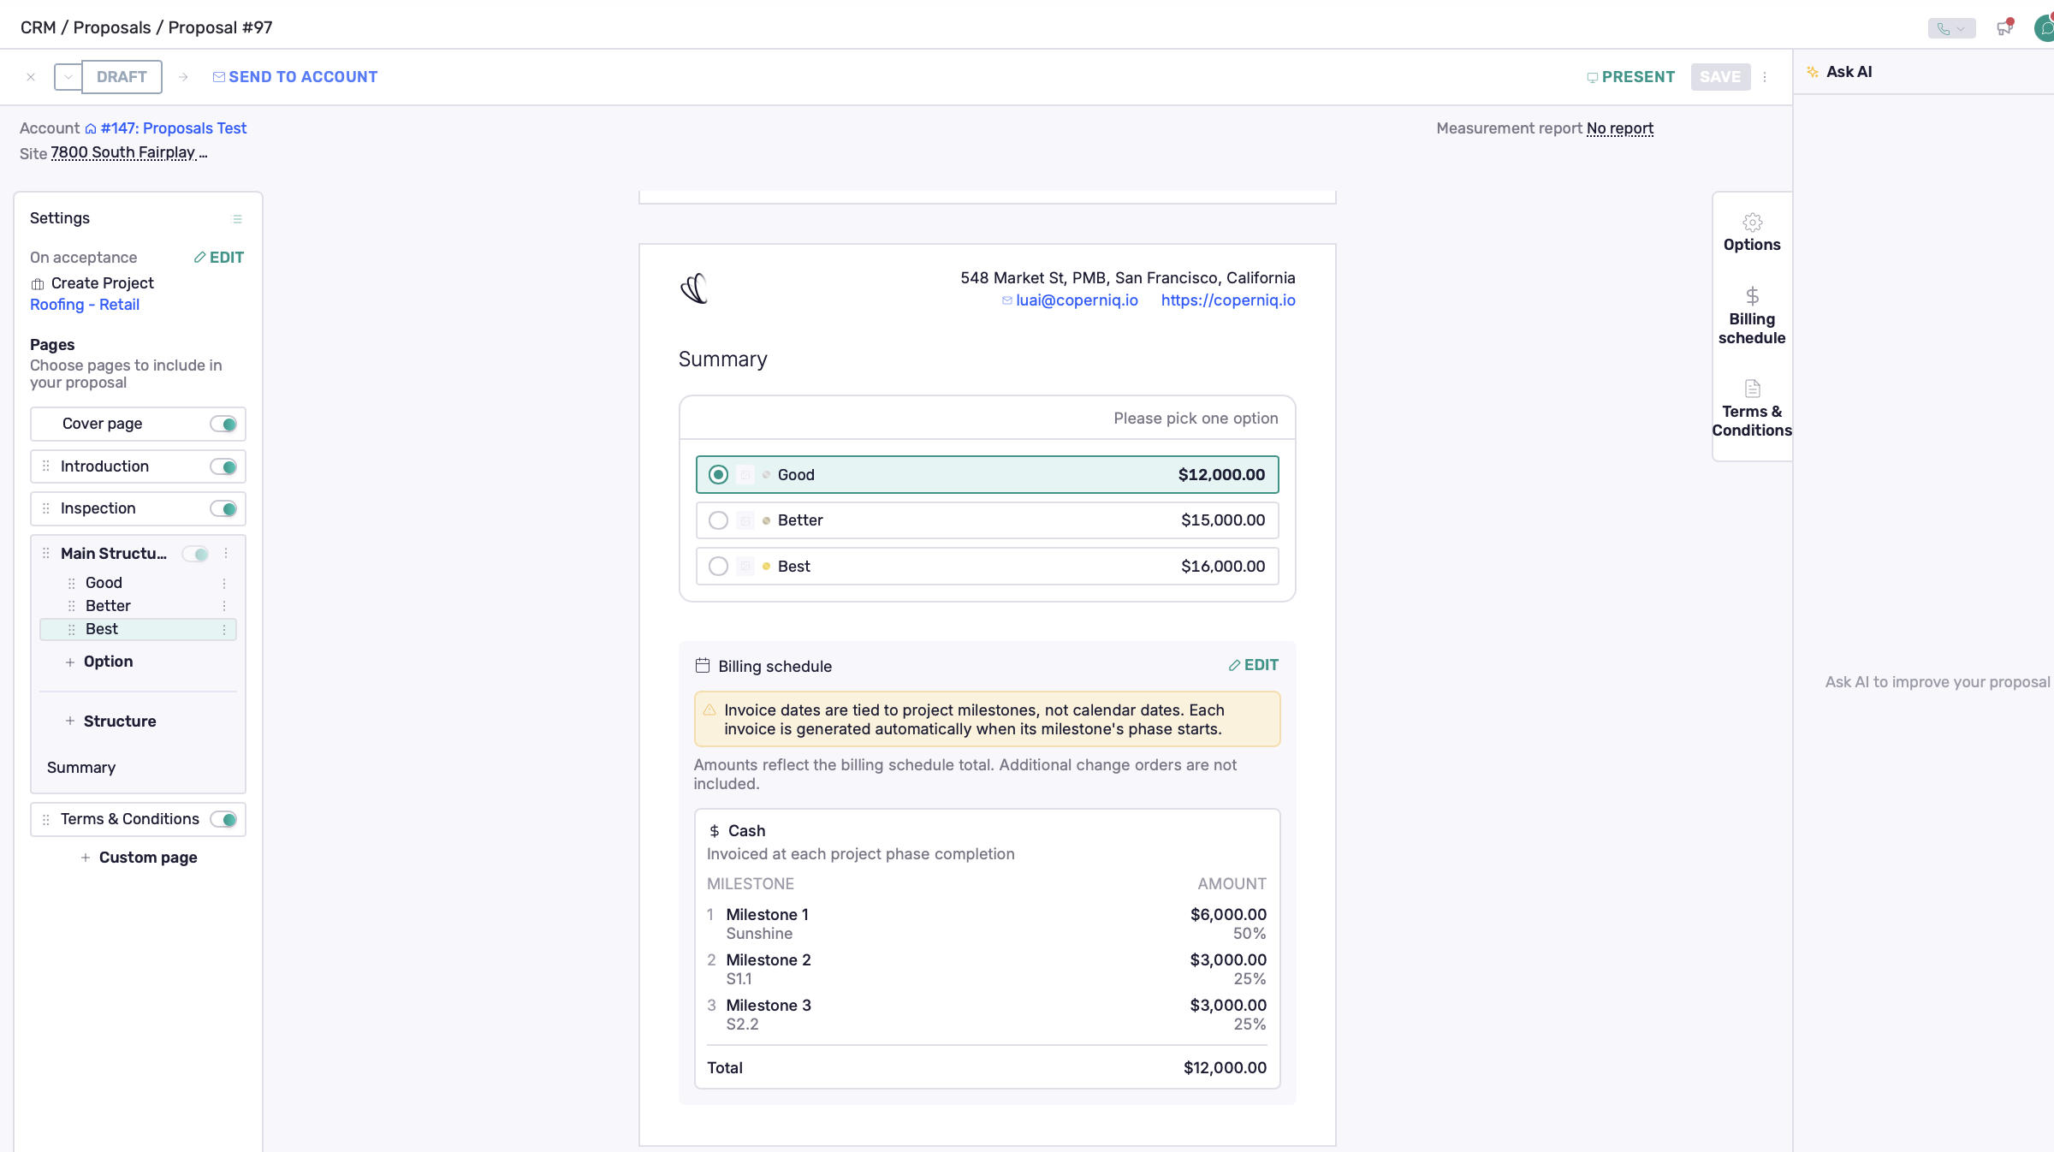Open the Draft status dropdown arrow

68,77
